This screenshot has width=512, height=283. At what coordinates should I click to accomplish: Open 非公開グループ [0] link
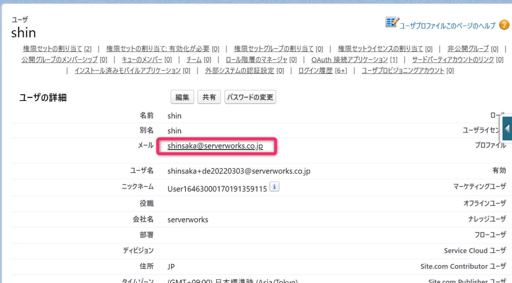(x=468, y=48)
